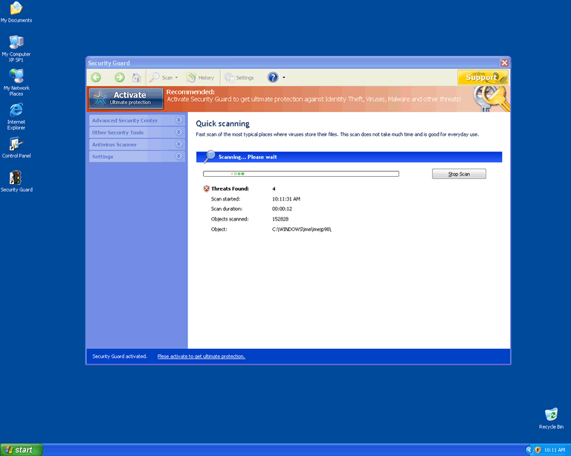The height and width of the screenshot is (456, 571).
Task: Open the Windows Start menu
Action: click(x=22, y=450)
